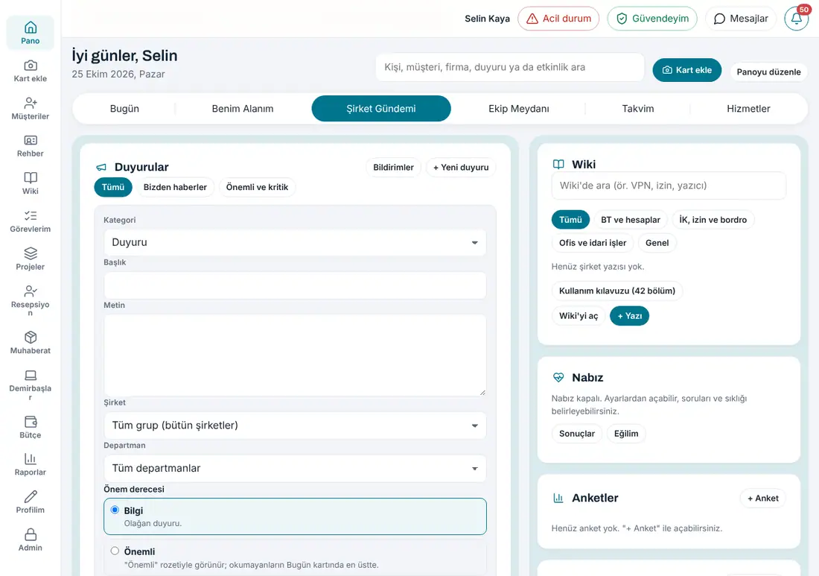The height and width of the screenshot is (576, 819).
Task: Open Bildirimler in Duyurular card
Action: click(393, 167)
